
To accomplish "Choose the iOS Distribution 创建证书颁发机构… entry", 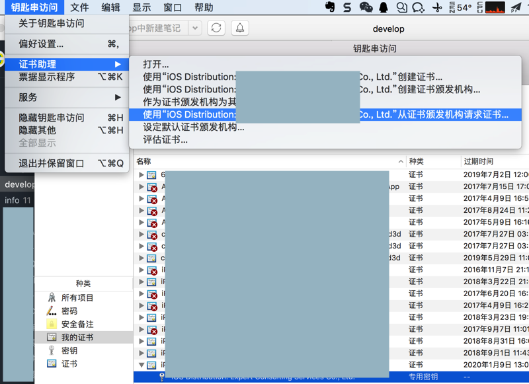I will click(325, 89).
